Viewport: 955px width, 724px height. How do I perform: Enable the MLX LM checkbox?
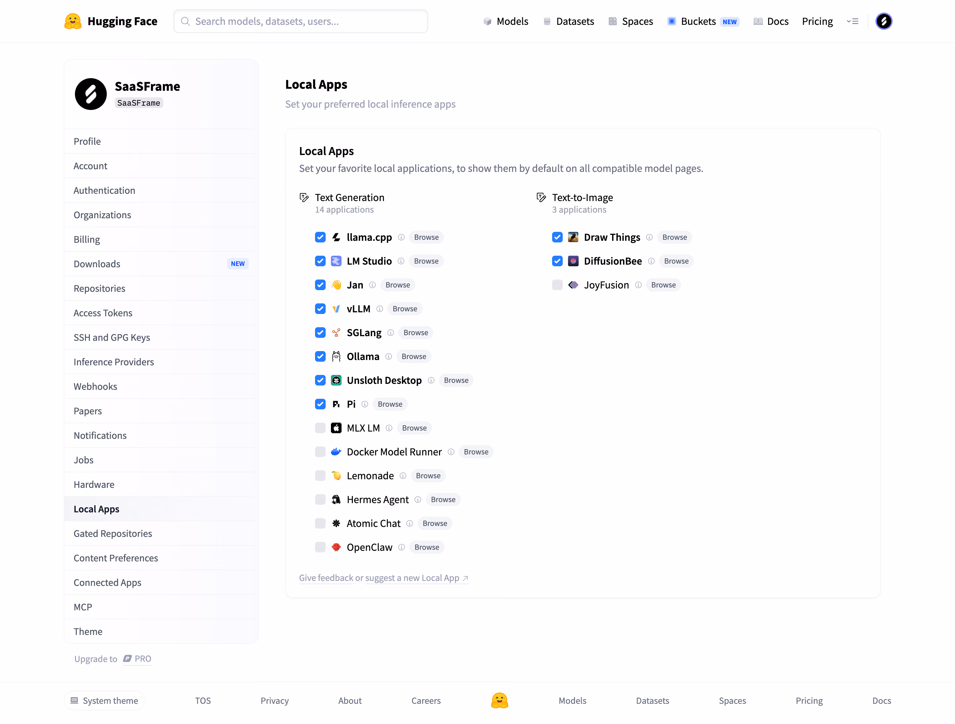(x=320, y=428)
